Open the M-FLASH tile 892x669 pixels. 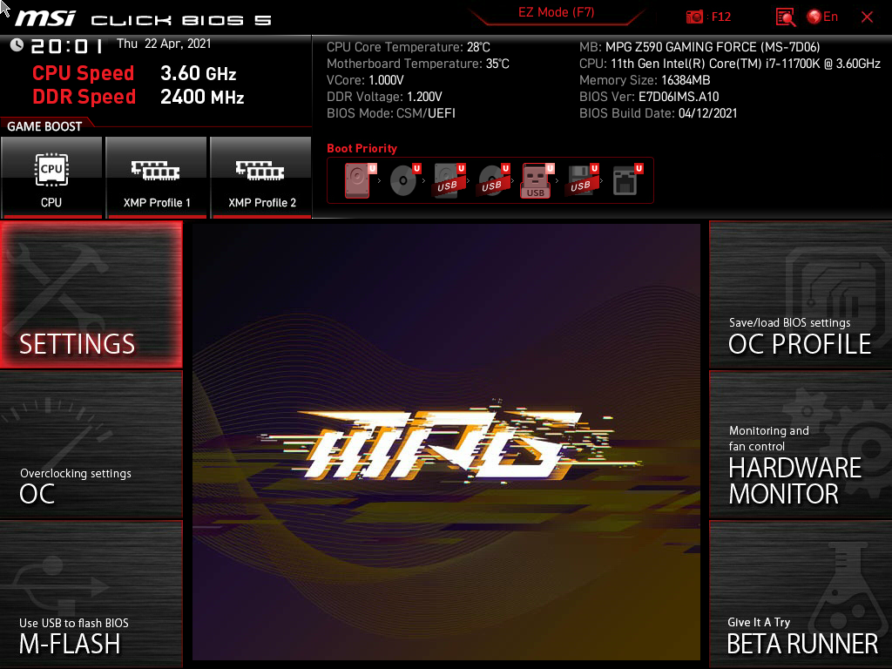pyautogui.click(x=91, y=594)
